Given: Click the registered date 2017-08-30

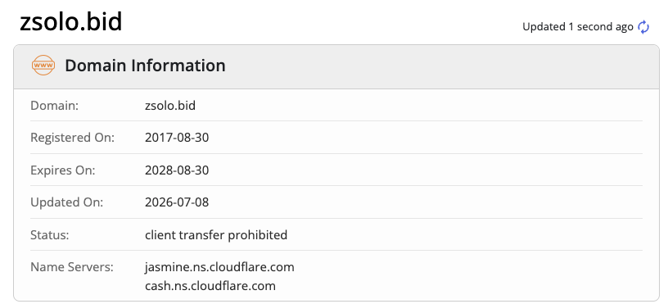Looking at the screenshot, I should 177,138.
